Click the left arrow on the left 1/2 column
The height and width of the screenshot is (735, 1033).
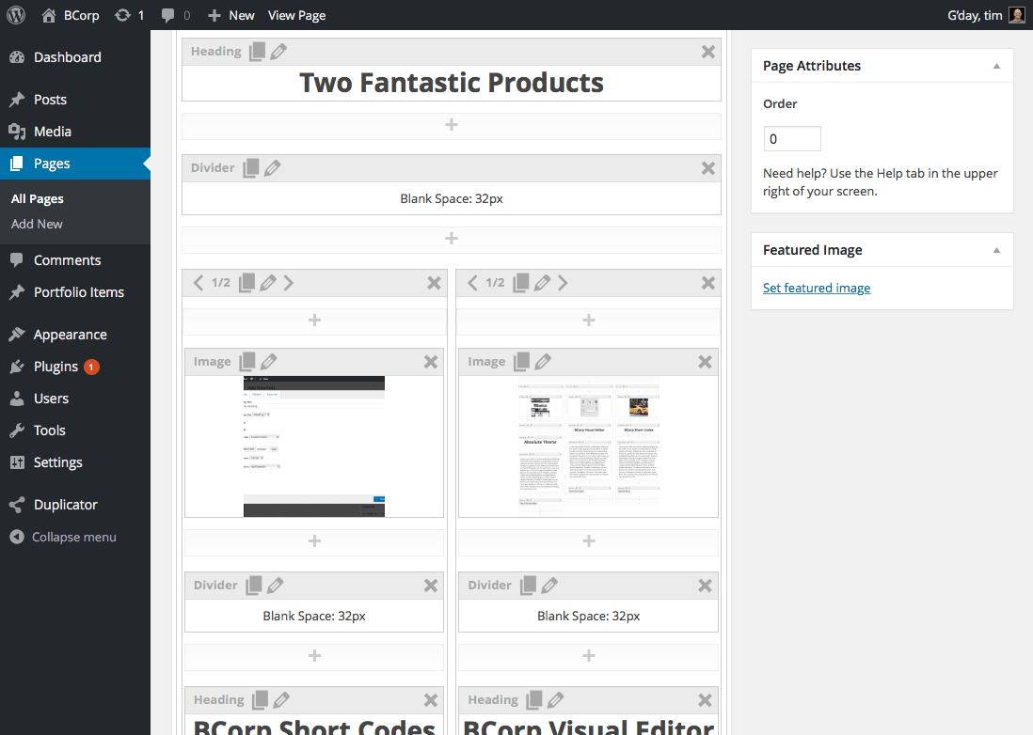point(199,282)
